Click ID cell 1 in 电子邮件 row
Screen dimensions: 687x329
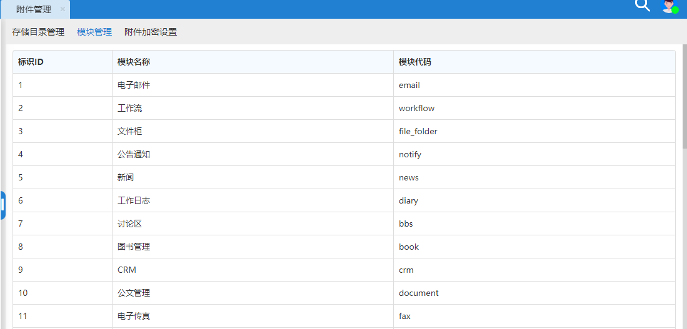63,86
